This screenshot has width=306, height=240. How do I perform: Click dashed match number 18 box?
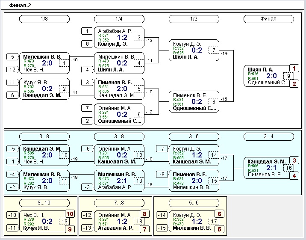click(139, 221)
